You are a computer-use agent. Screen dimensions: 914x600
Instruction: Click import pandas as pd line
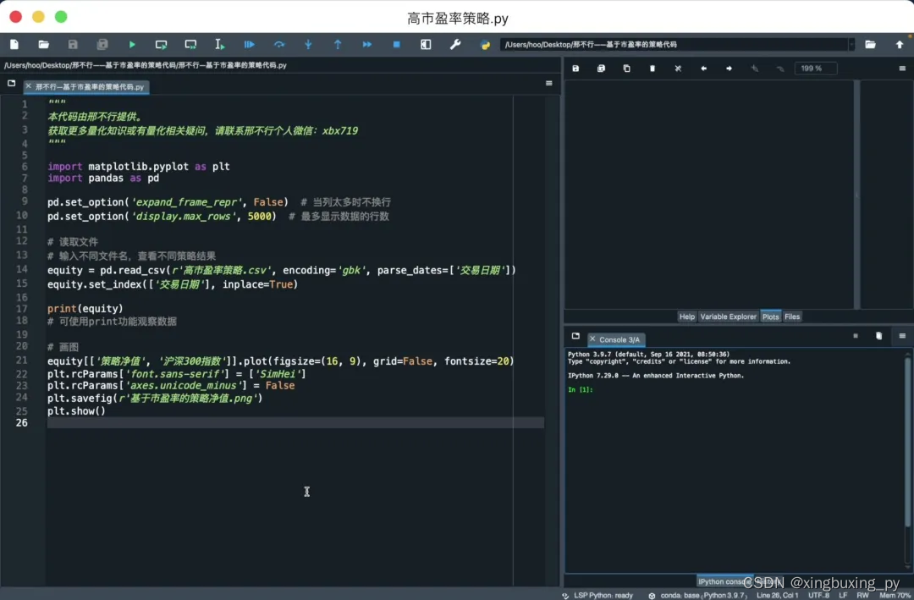click(x=103, y=179)
